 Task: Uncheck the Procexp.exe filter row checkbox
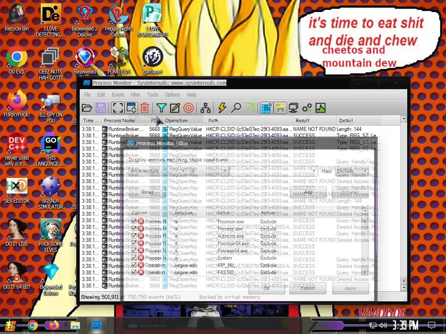[134, 228]
